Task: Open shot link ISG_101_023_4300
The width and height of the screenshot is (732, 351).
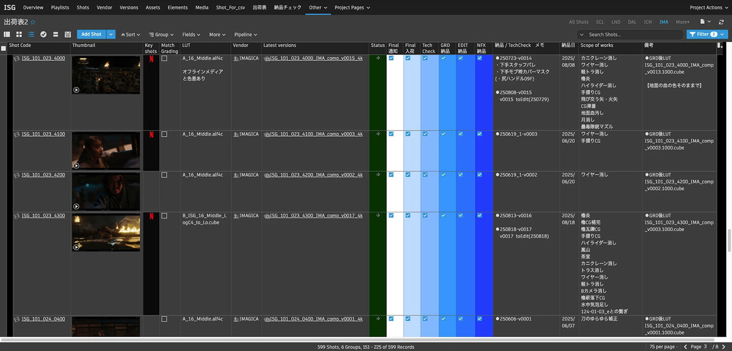Action: (x=43, y=216)
